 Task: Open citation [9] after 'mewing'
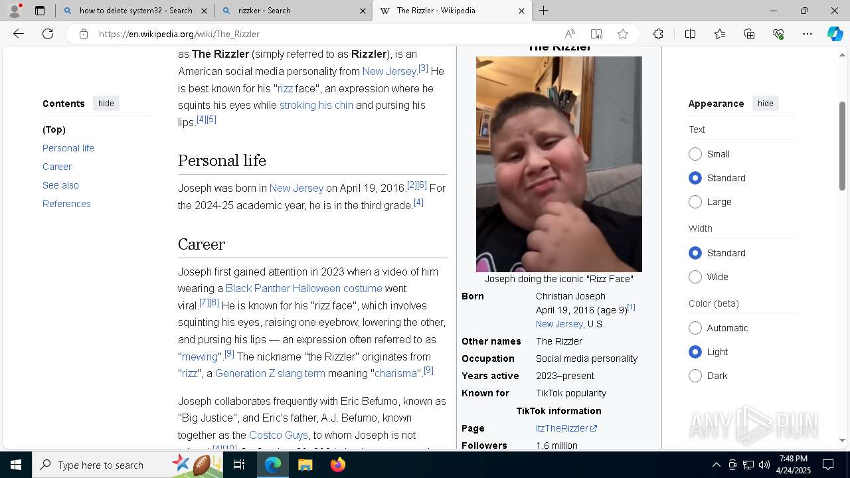229,354
